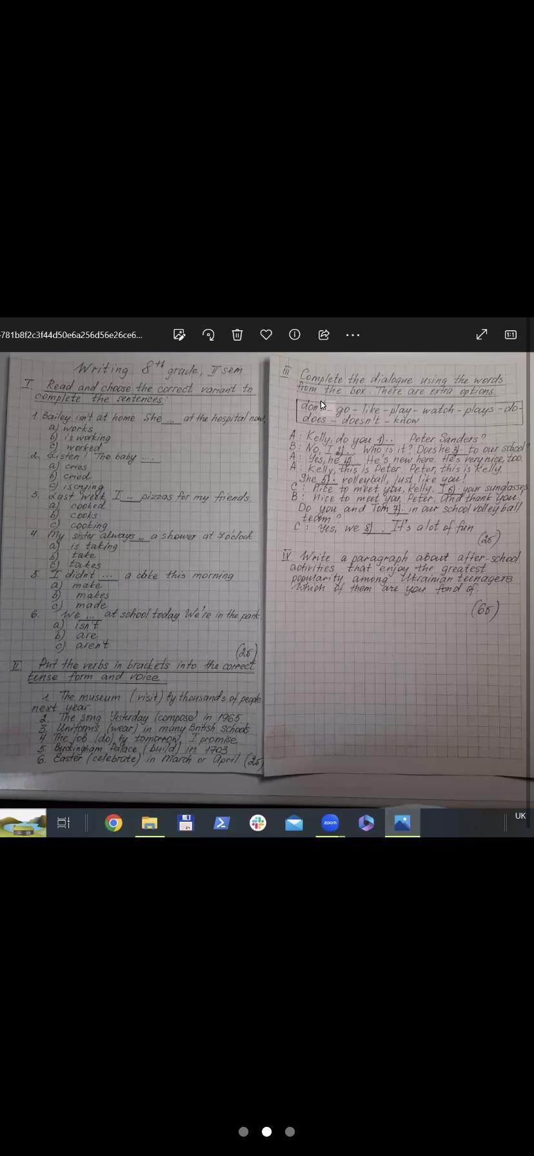534x1156 pixels.
Task: Open the See more (three dots) menu
Action: [353, 335]
